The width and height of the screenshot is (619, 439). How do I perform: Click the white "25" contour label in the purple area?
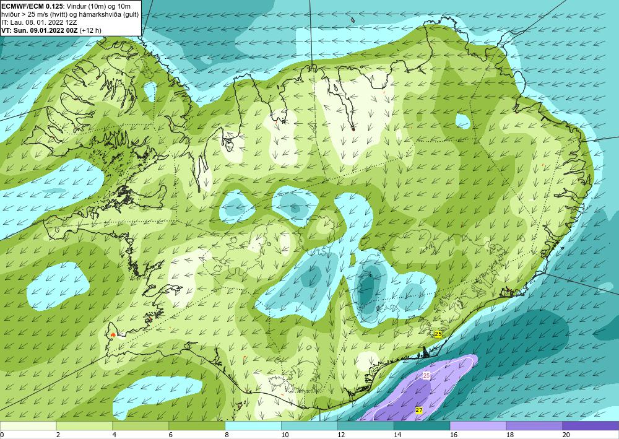click(x=426, y=375)
